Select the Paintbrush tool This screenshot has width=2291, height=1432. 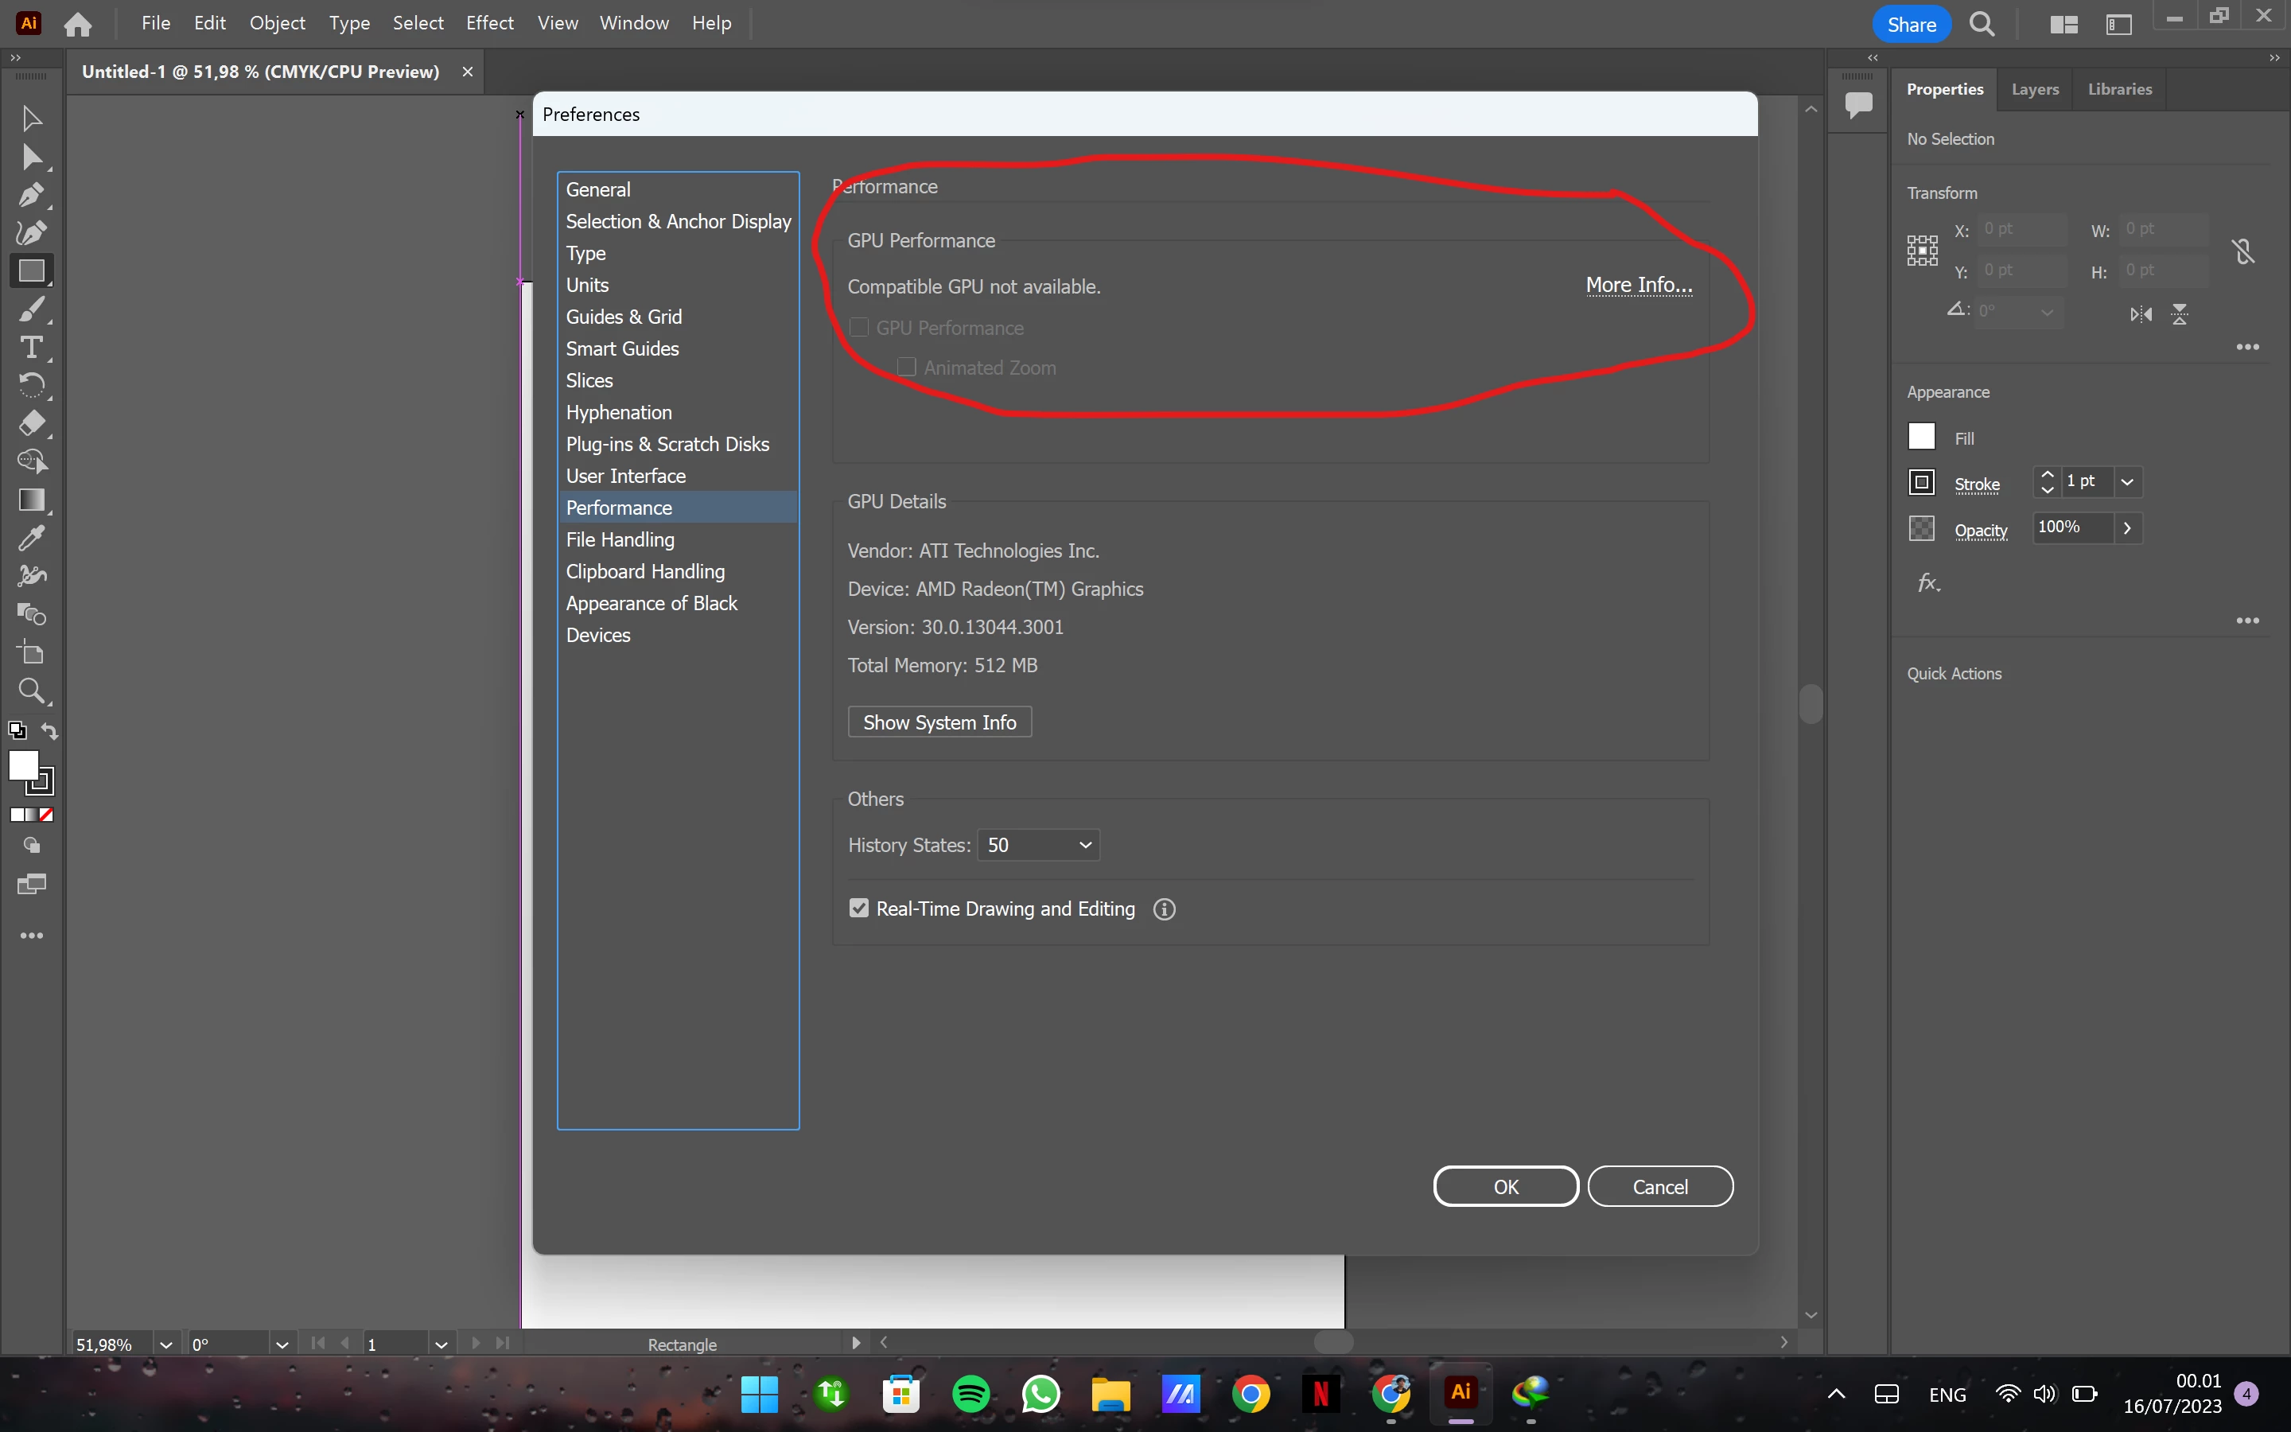click(x=31, y=309)
